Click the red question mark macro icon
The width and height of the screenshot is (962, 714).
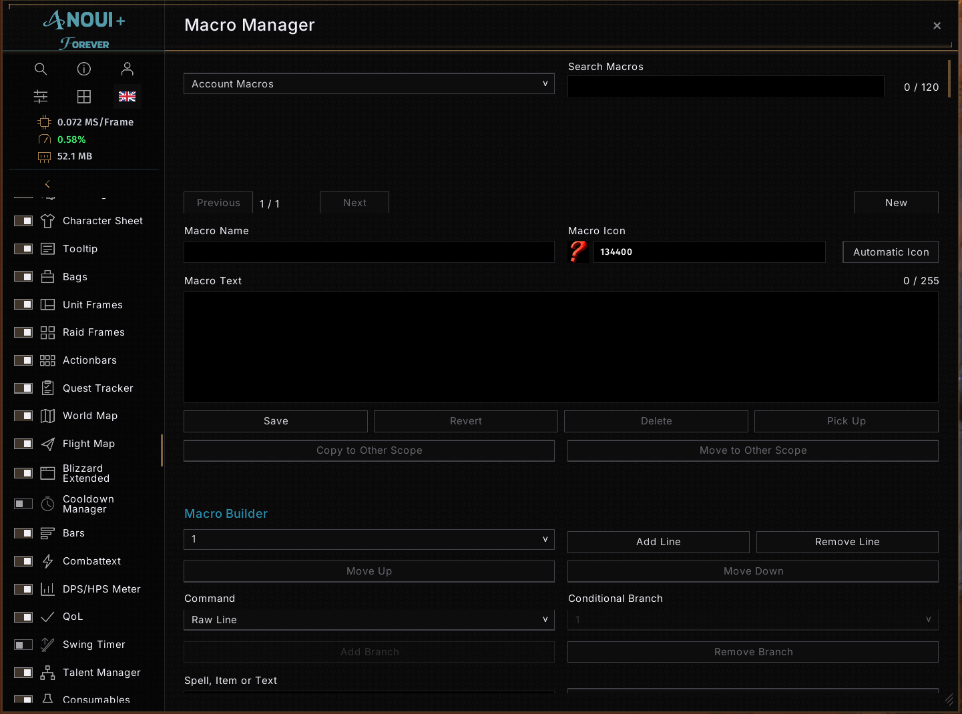[x=578, y=252]
